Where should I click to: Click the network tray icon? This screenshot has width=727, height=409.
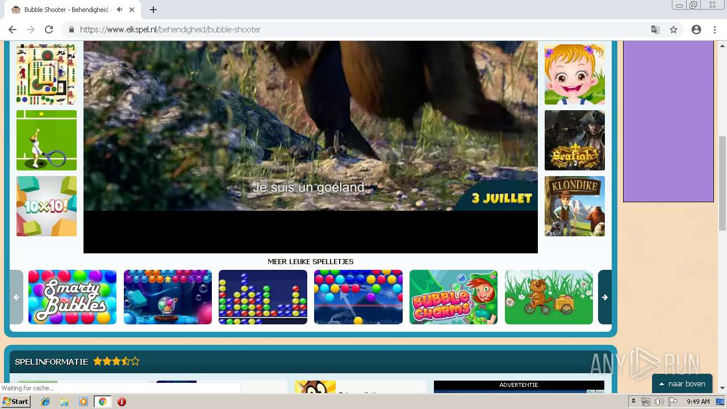646,402
